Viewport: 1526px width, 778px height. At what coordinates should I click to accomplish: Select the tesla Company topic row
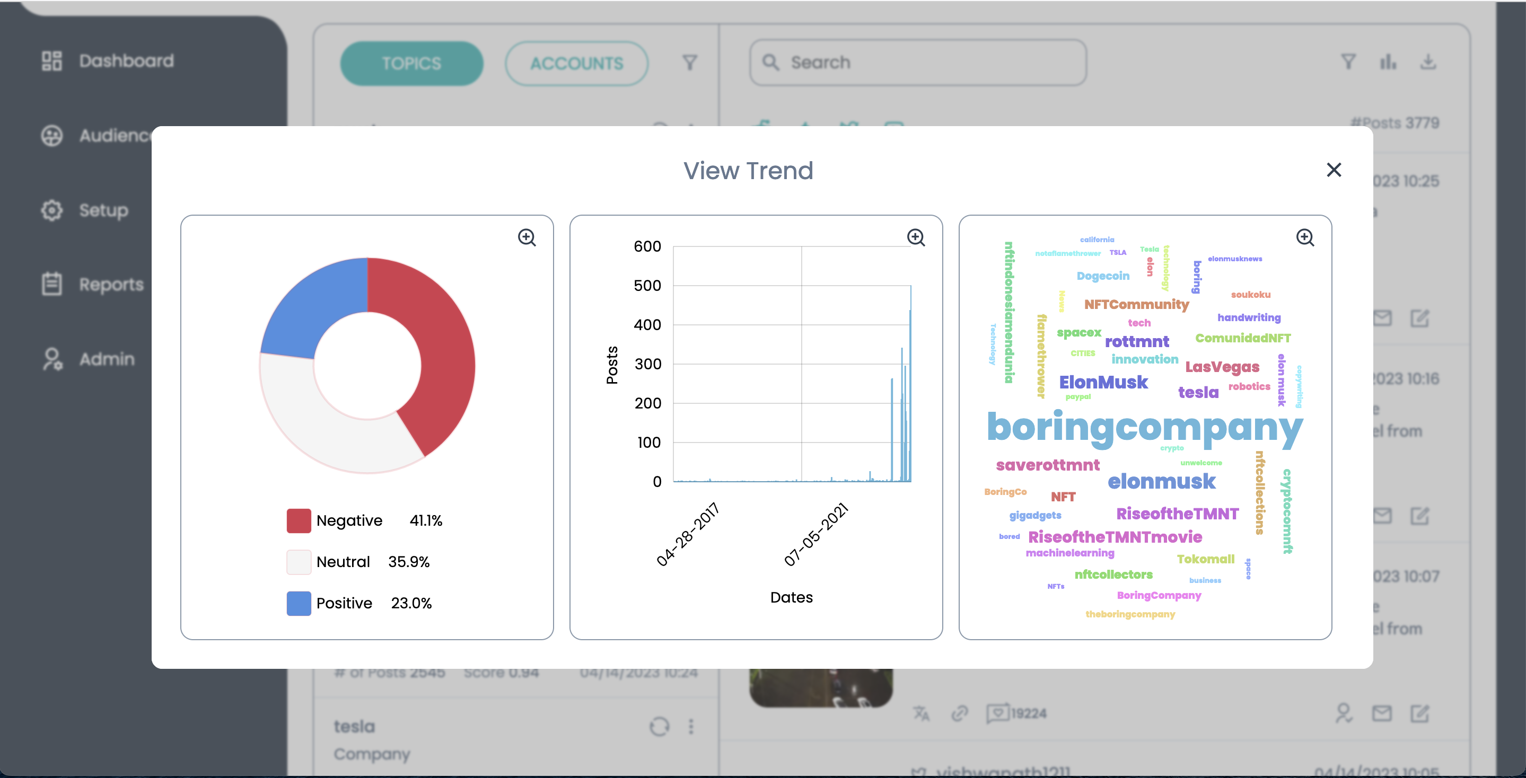click(515, 738)
